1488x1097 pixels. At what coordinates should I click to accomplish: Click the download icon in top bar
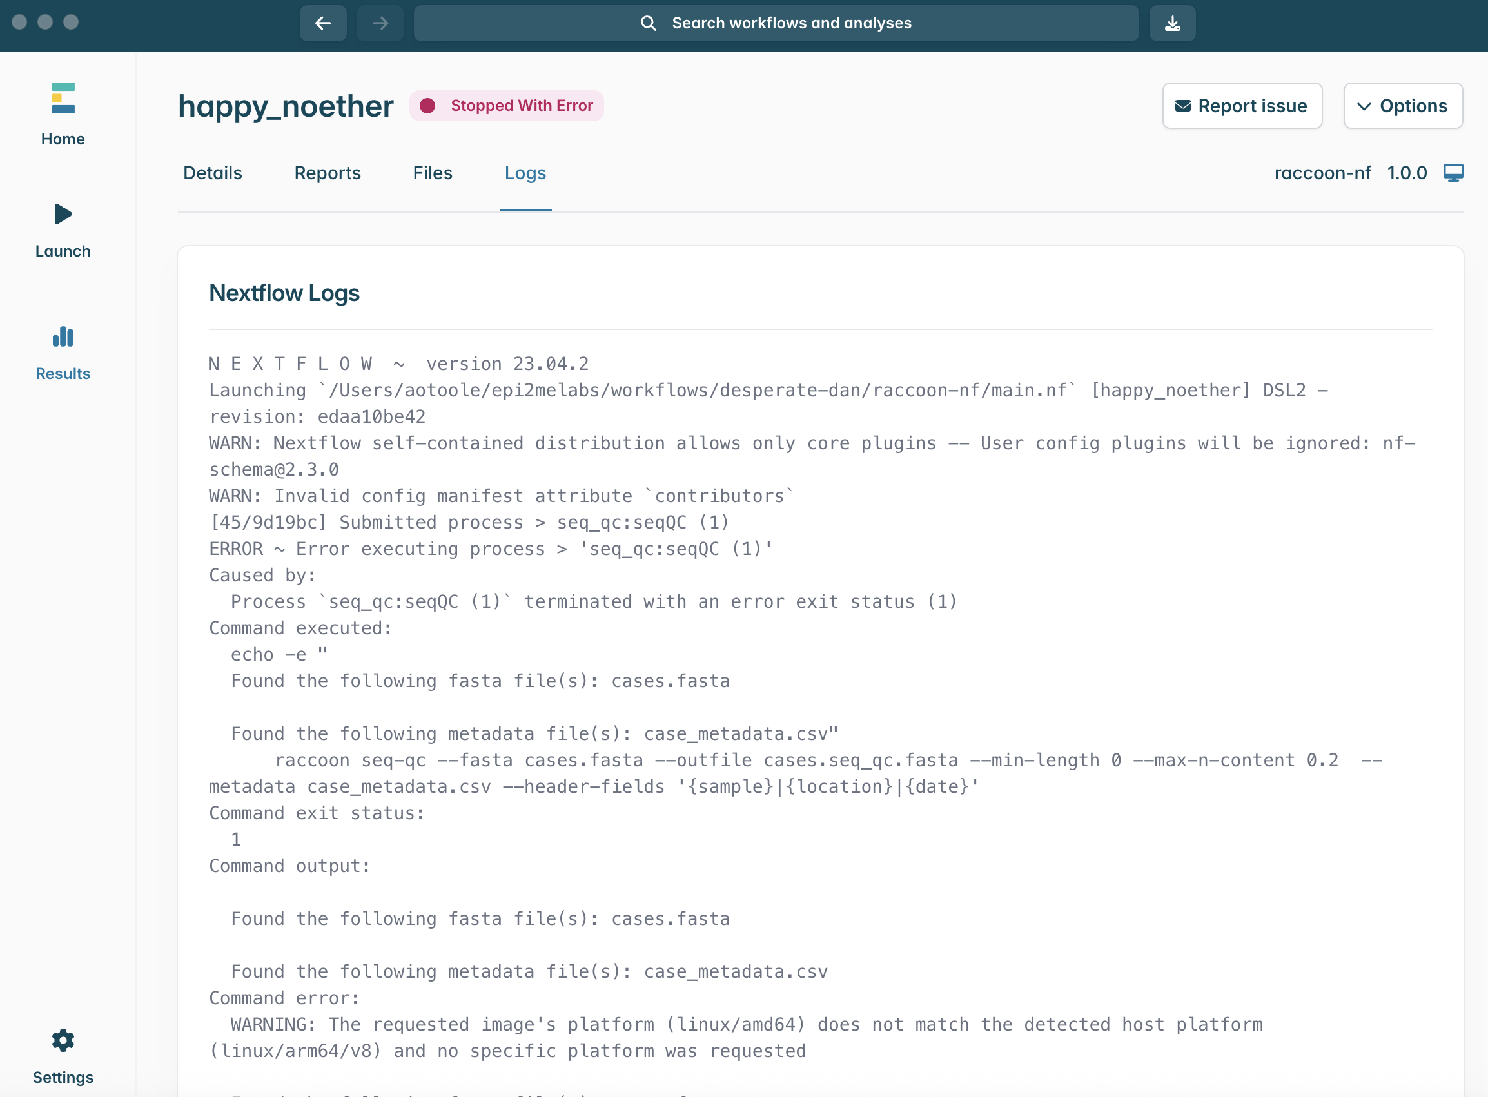(1173, 23)
